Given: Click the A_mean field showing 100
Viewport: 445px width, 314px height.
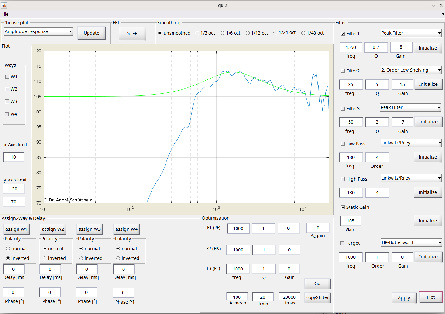Looking at the screenshot, I should click(237, 297).
